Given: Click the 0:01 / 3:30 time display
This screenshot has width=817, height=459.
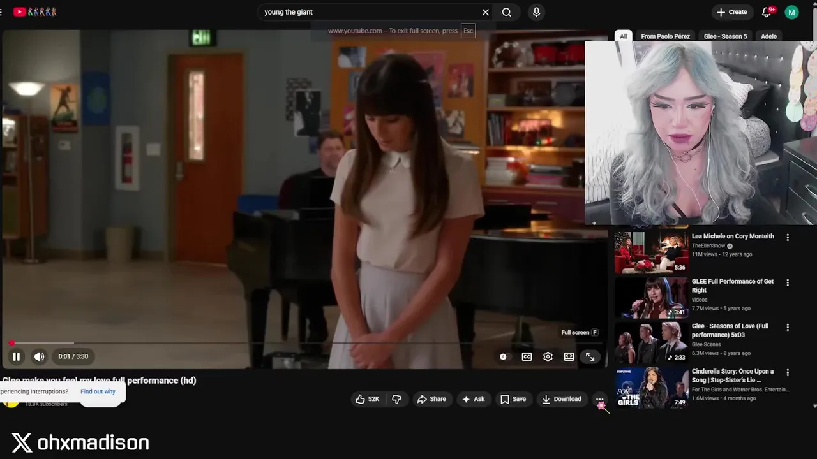Looking at the screenshot, I should coord(73,357).
